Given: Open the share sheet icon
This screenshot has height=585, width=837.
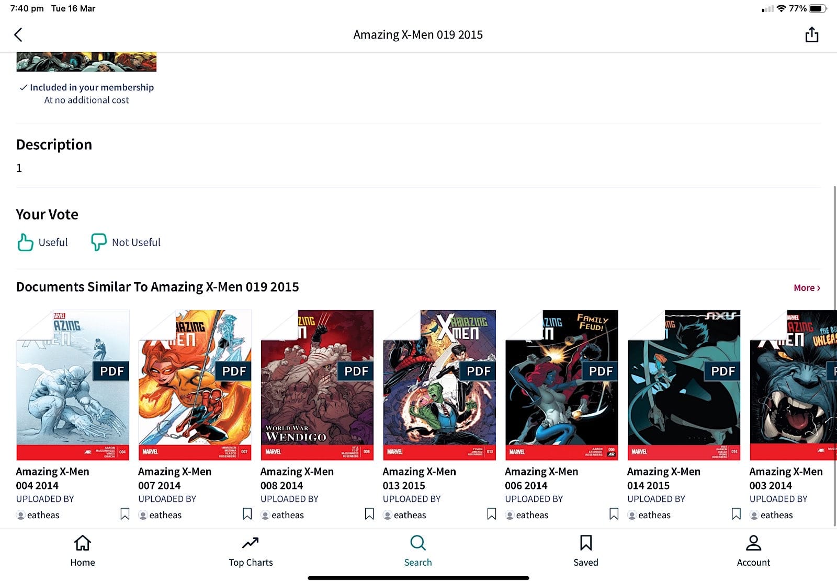Looking at the screenshot, I should pyautogui.click(x=811, y=34).
